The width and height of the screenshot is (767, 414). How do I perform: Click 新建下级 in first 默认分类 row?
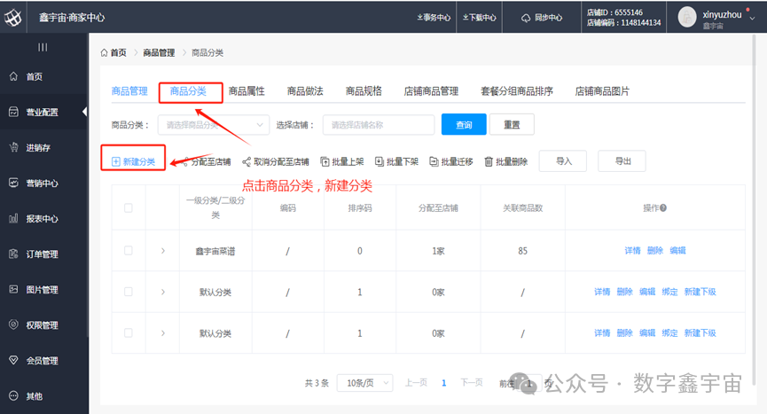[x=700, y=292]
